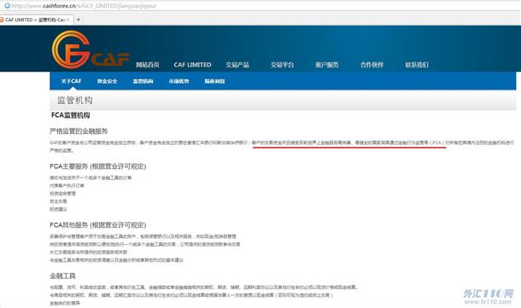The width and height of the screenshot is (521, 308).
Task: Open the 账户服务 navigation item
Action: (327, 65)
